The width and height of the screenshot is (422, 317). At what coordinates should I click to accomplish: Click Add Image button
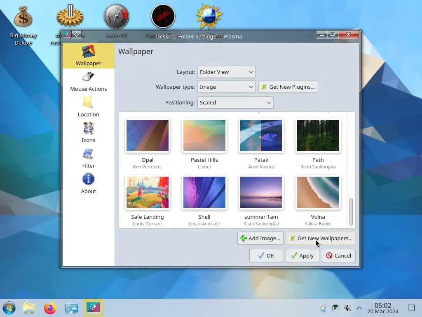[x=260, y=238]
